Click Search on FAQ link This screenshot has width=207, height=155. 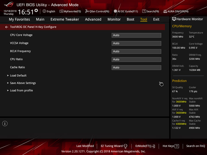click(196, 146)
